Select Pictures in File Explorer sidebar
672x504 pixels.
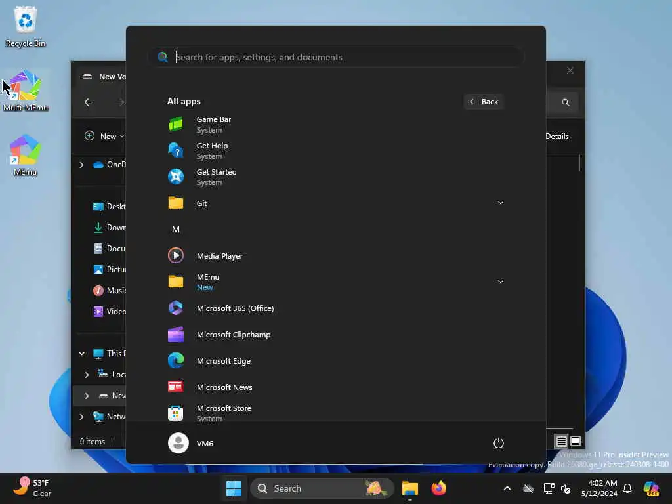coord(110,270)
